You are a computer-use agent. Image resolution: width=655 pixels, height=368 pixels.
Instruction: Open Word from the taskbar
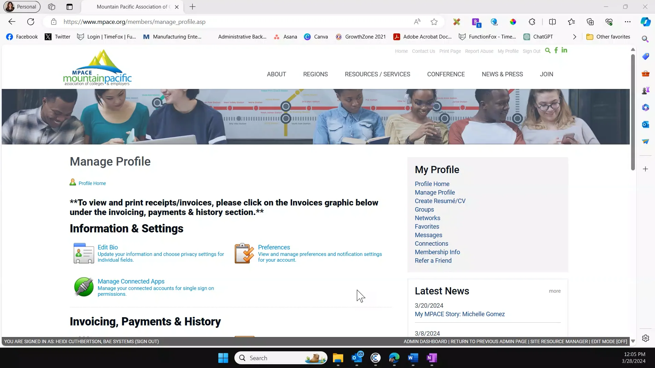click(413, 358)
